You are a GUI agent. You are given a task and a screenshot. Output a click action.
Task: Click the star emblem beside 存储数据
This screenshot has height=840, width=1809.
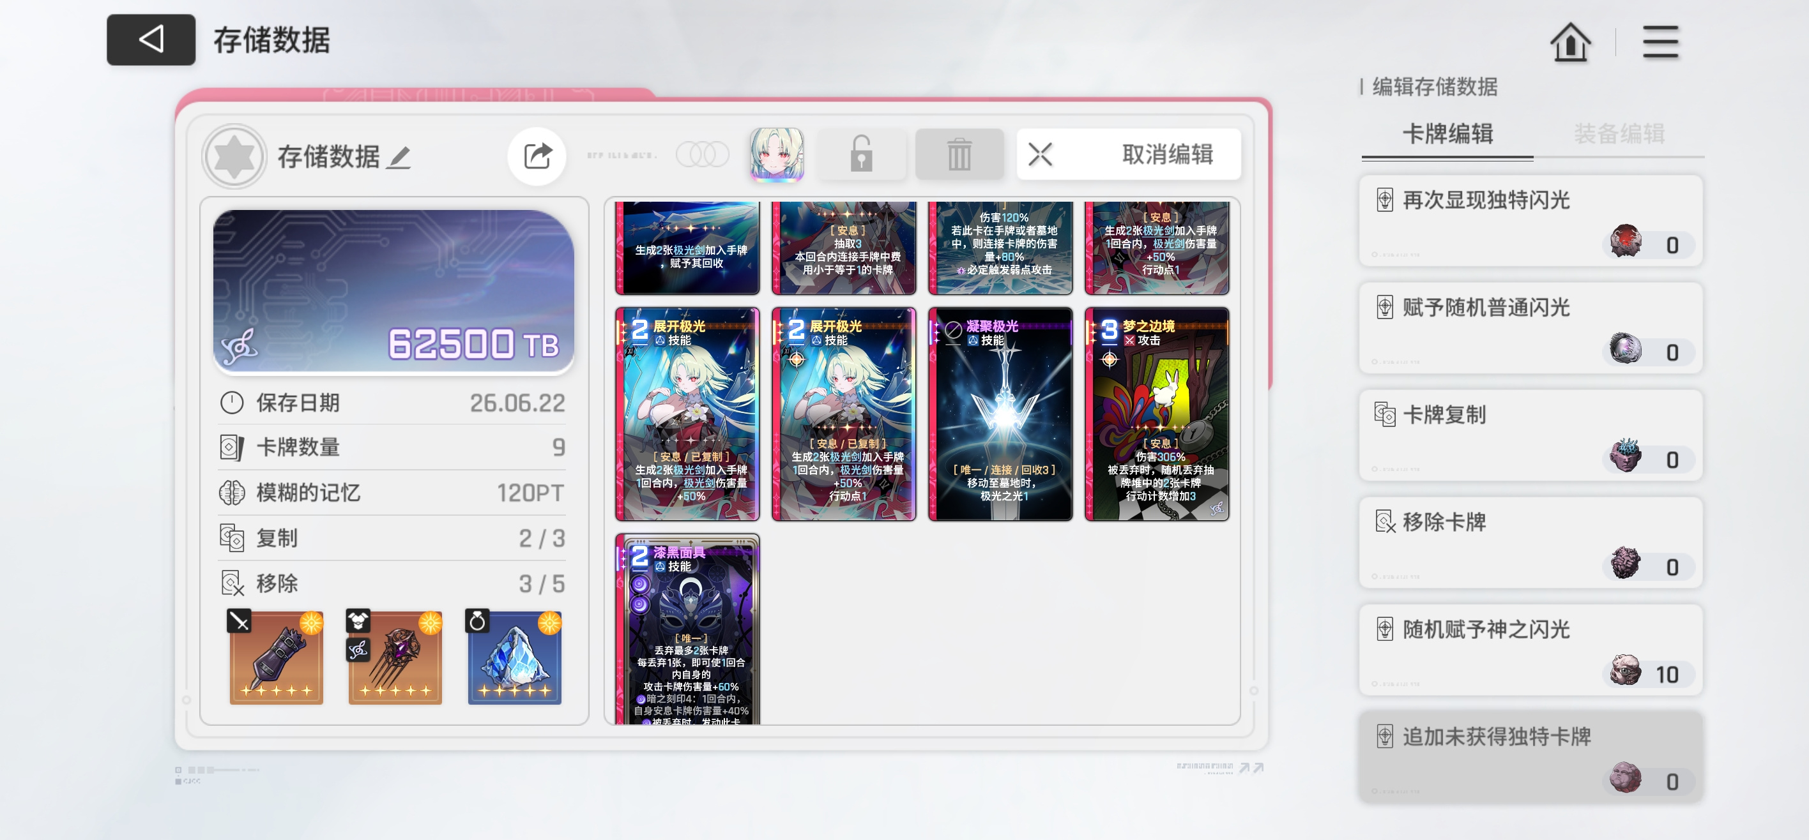point(234,156)
